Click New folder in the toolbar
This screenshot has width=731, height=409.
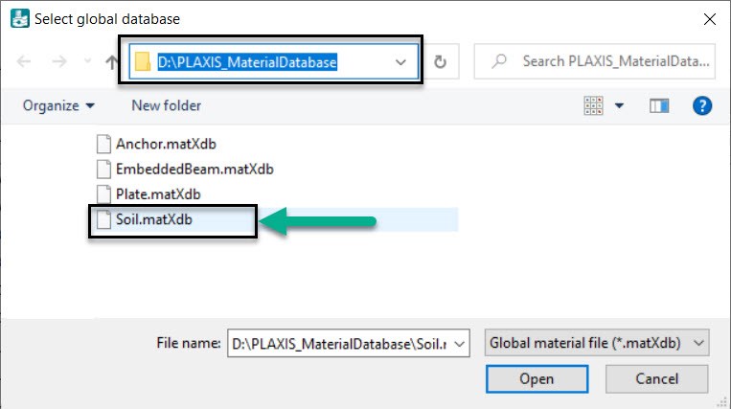(x=167, y=105)
